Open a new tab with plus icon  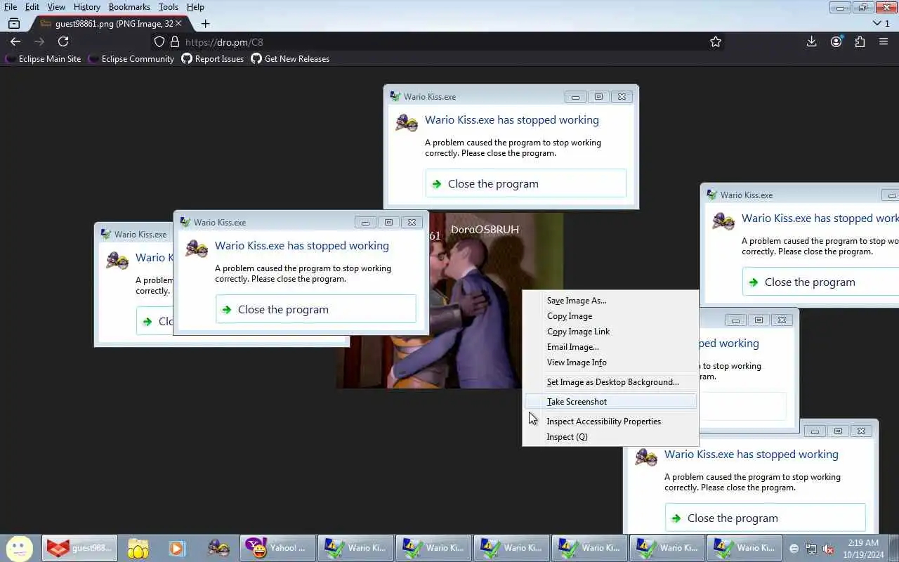click(x=205, y=23)
